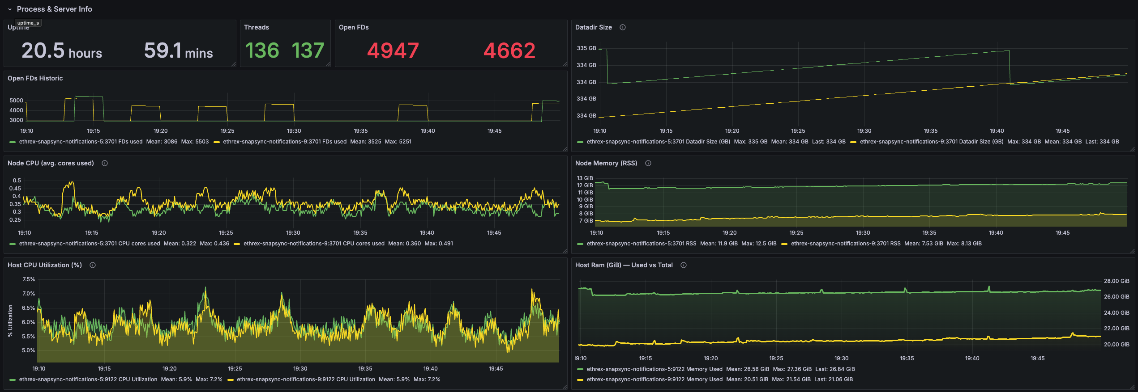Click the Datadir Size info icon
This screenshot has width=1138, height=392.
pyautogui.click(x=622, y=27)
